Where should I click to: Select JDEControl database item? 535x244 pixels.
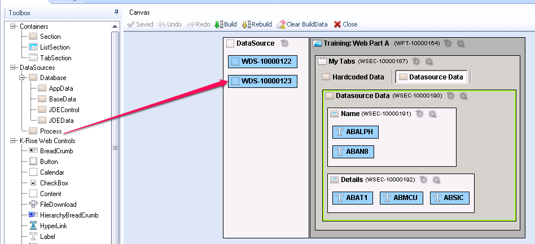click(x=58, y=110)
